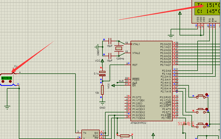The image size is (221, 139).
Task: Click the XTAL1 pin label on the chip
Action: (x=136, y=44)
